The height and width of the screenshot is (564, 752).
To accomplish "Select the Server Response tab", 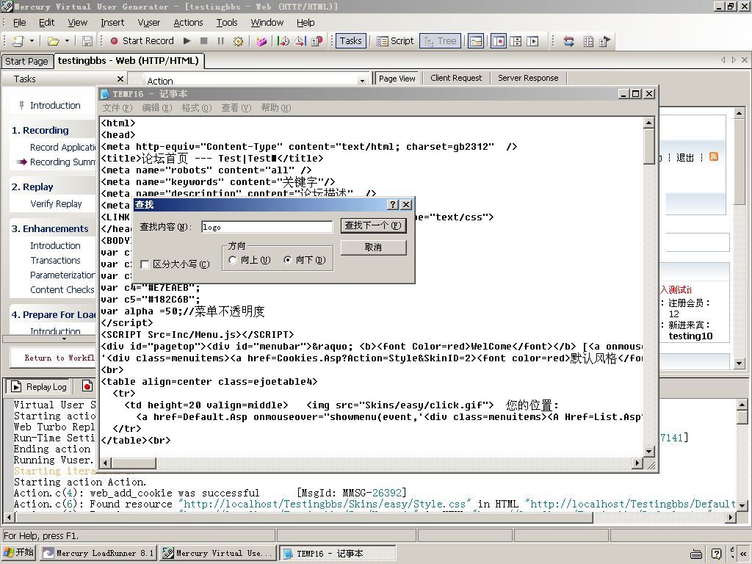I will (x=528, y=78).
